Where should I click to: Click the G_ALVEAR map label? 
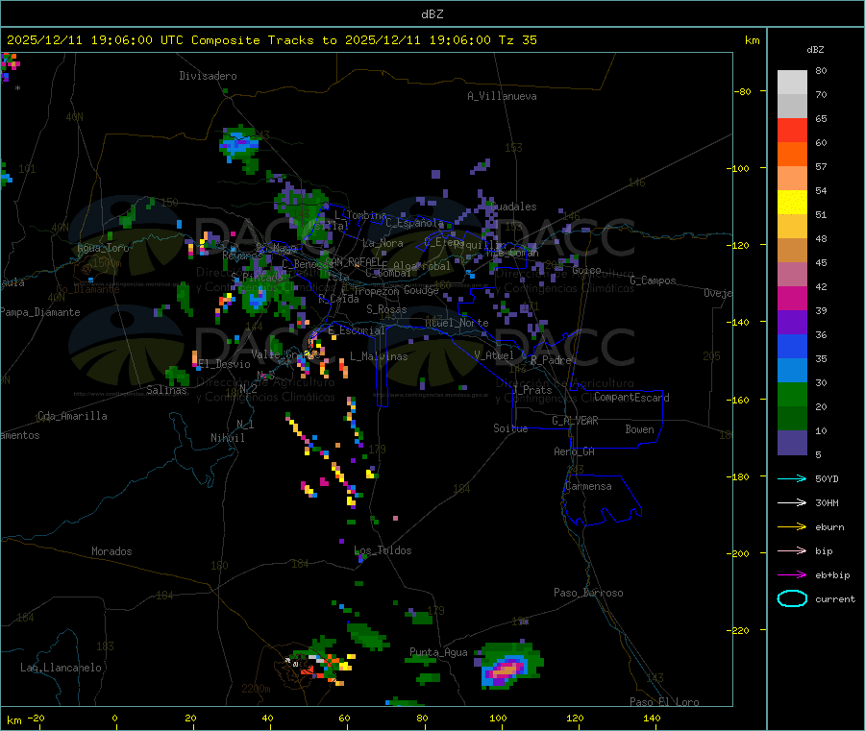tap(575, 421)
